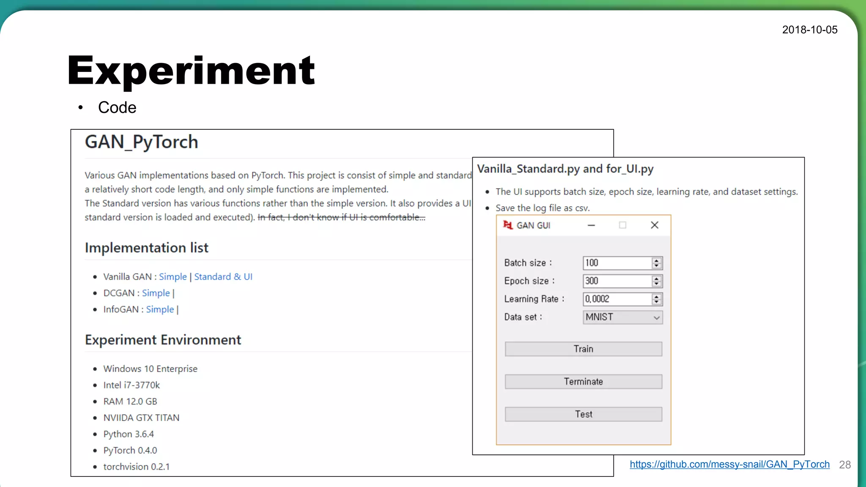Click the Epoch size input field

coord(617,281)
